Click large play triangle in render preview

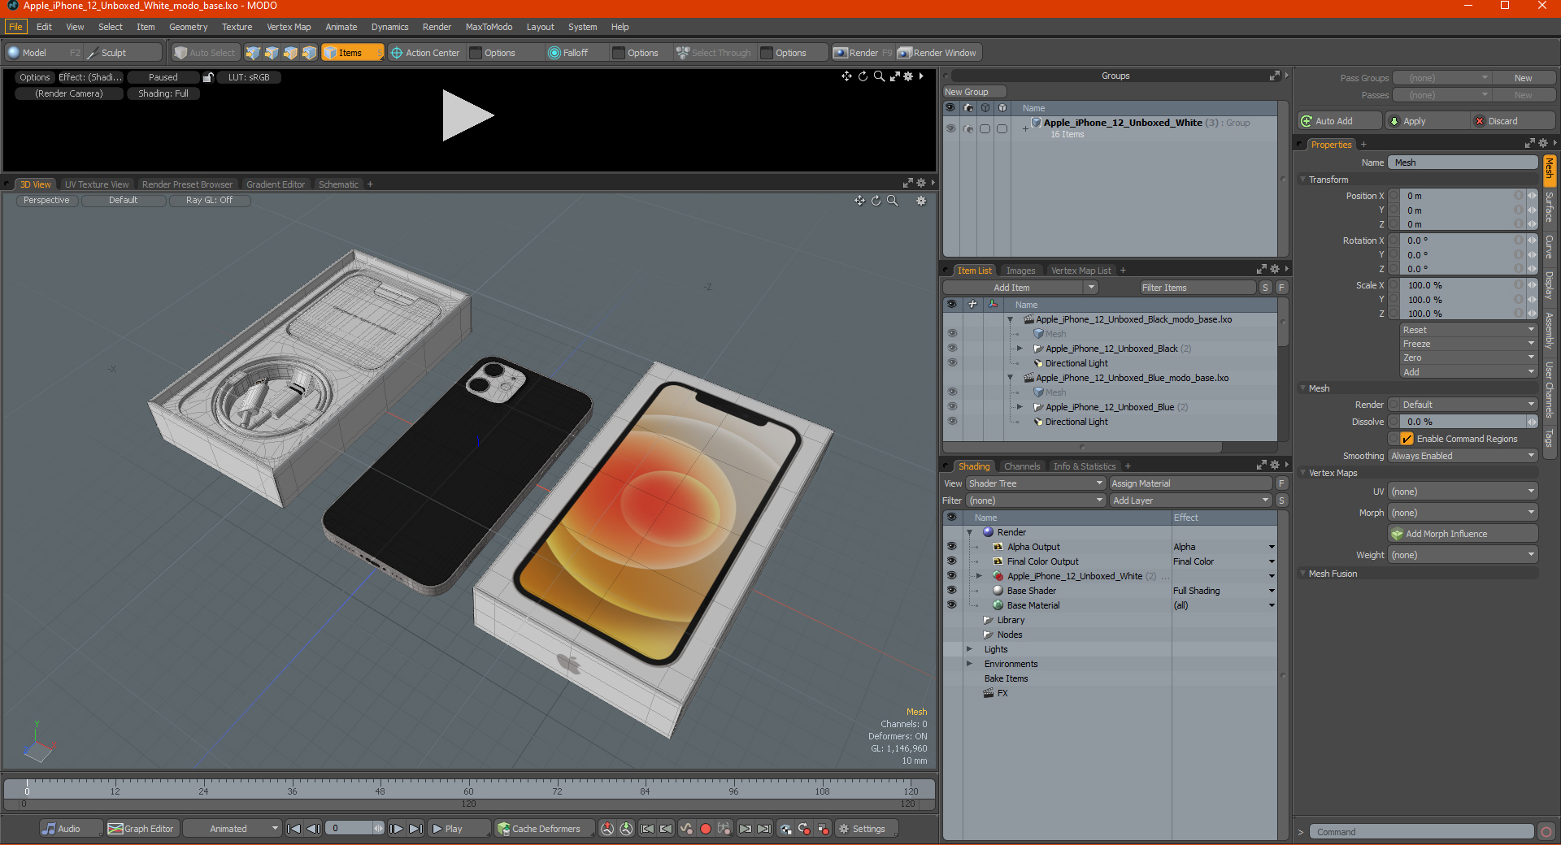tap(467, 115)
